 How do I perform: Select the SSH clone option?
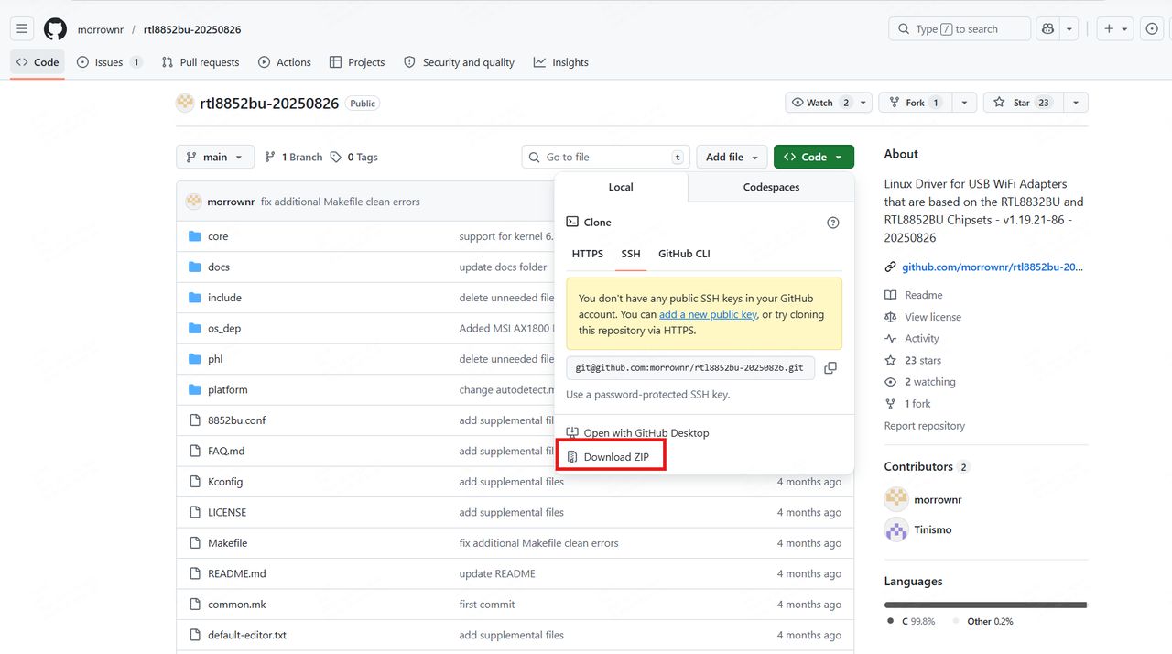[631, 254]
